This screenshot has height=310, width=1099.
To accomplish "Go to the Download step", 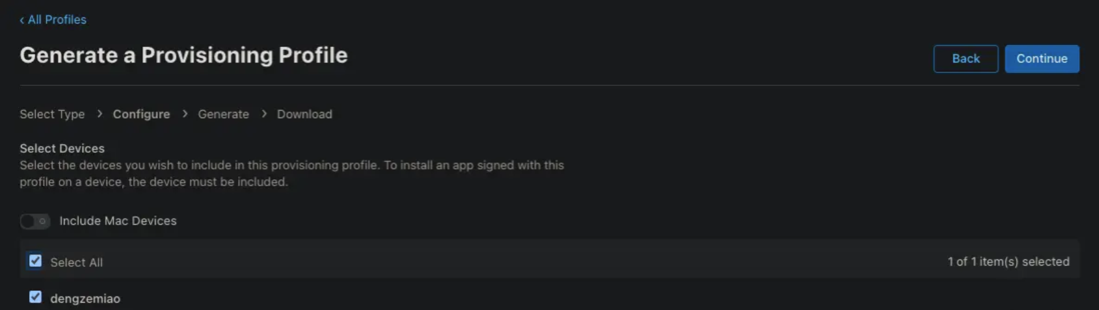I will 304,114.
